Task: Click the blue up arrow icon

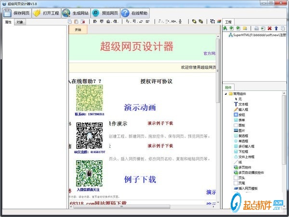Action: tap(276, 28)
